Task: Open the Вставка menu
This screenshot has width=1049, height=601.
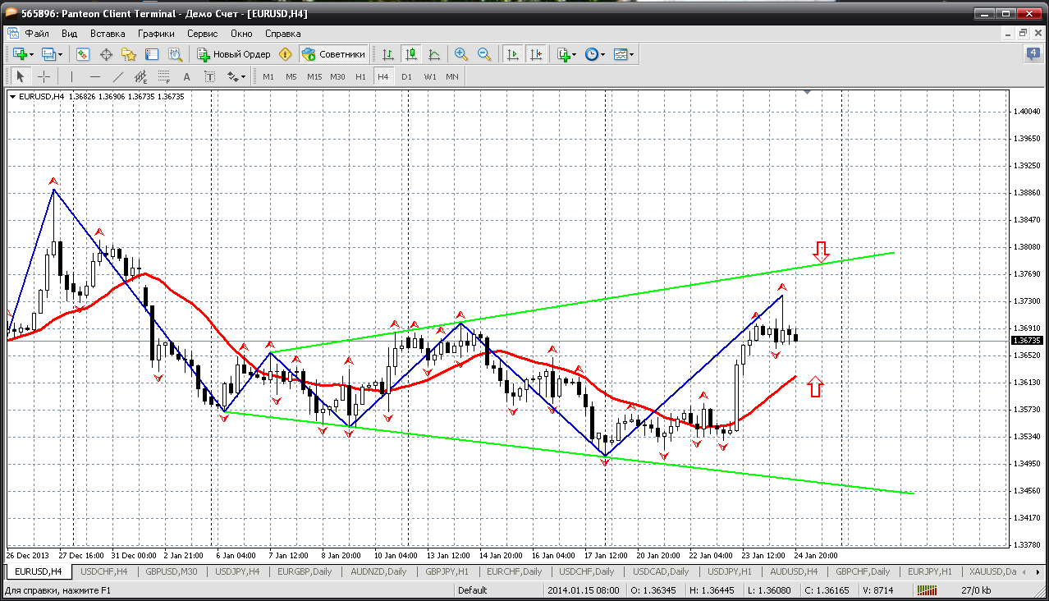Action: [108, 34]
